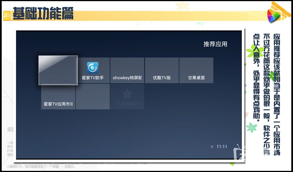Viewport: 293px width, 172px height.
Task: Click the faded star icon in 万花筒推荐
Action: (x=127, y=93)
